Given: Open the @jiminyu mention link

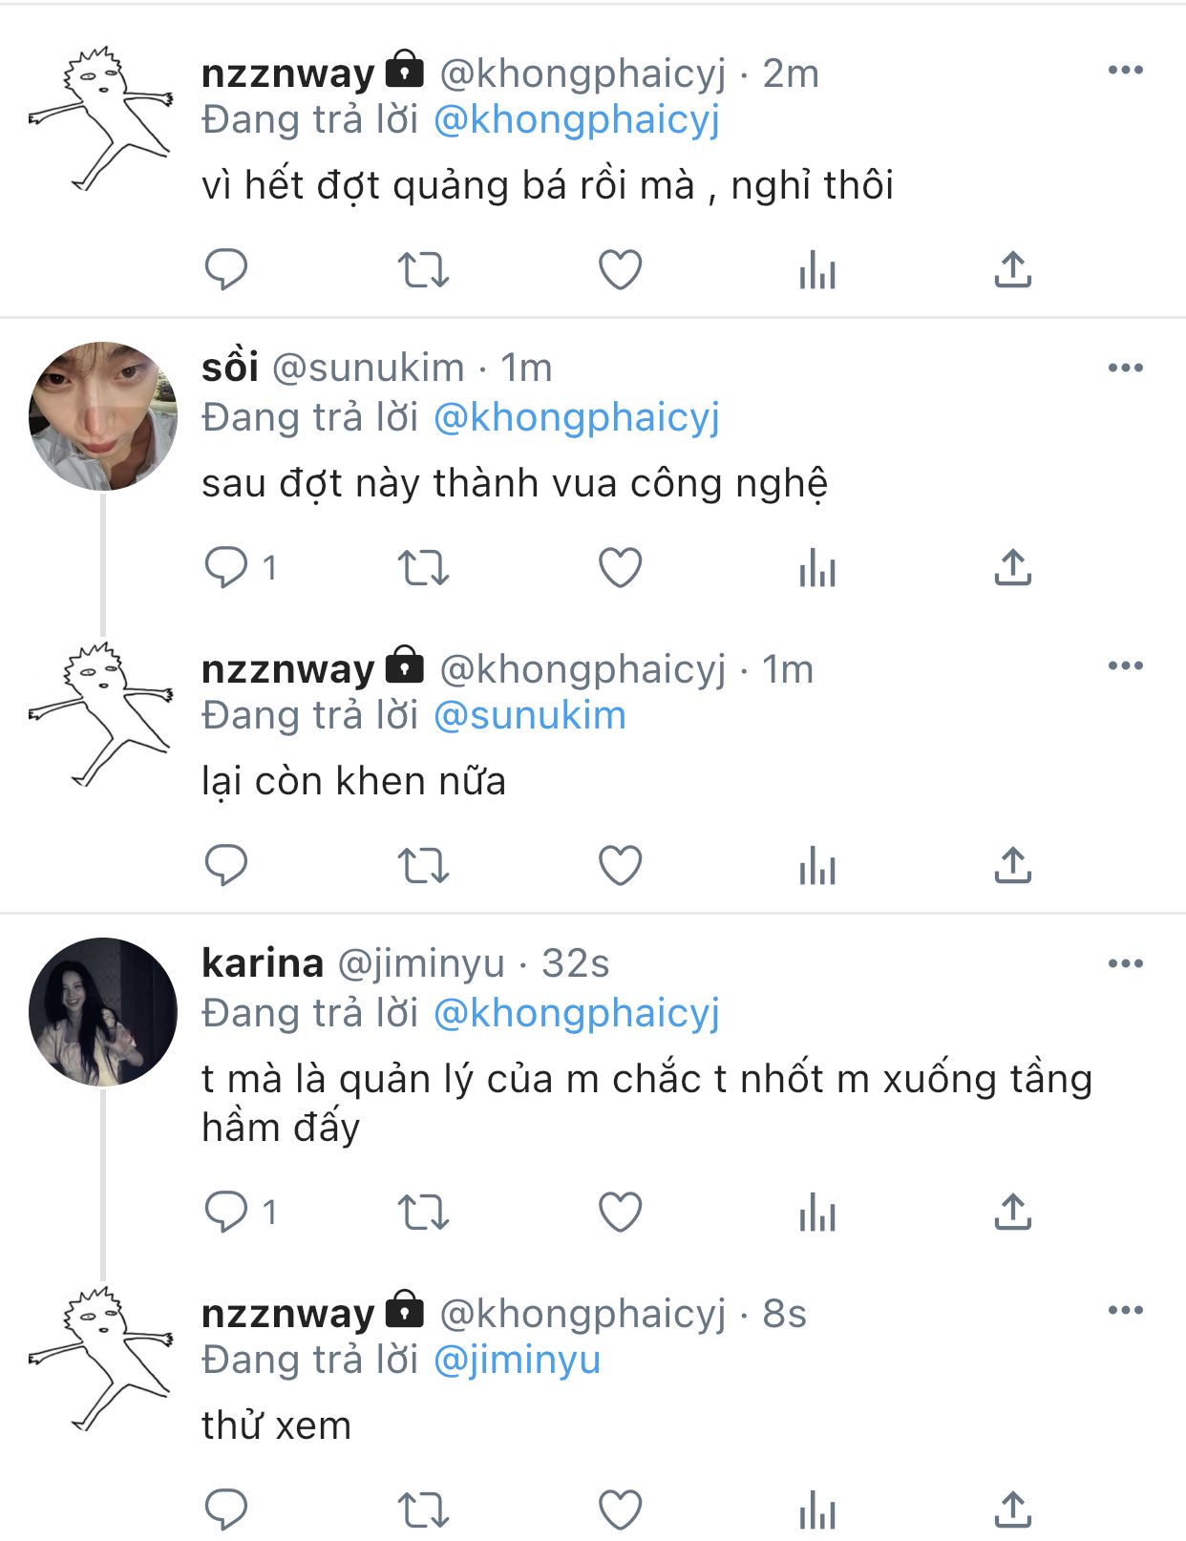Looking at the screenshot, I should tap(517, 1361).
